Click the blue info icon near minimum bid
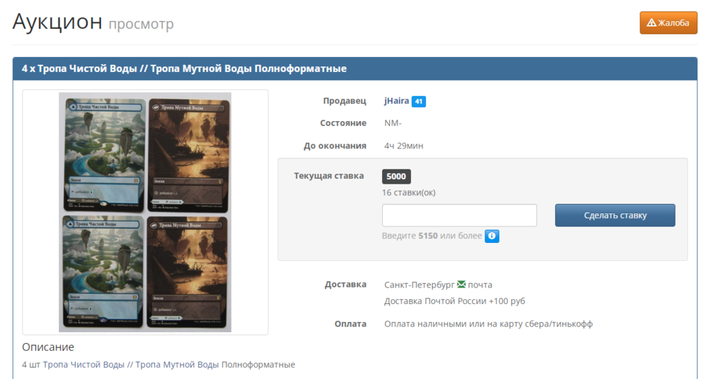The height and width of the screenshot is (379, 721). point(492,236)
